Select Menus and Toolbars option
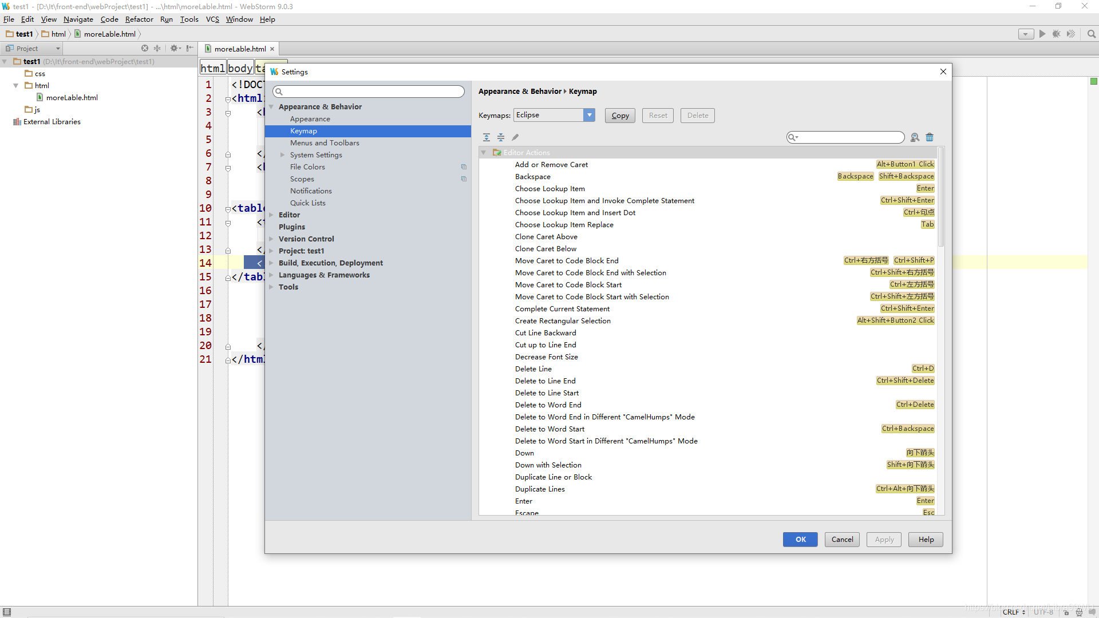This screenshot has height=618, width=1099. click(325, 142)
